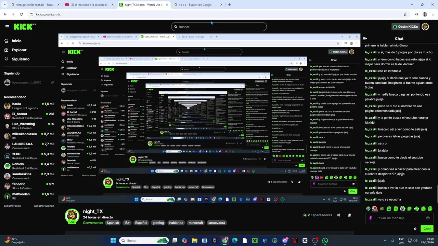438x246 pixels.
Task: Click the zEkO channel avatar
Action: 7,156
